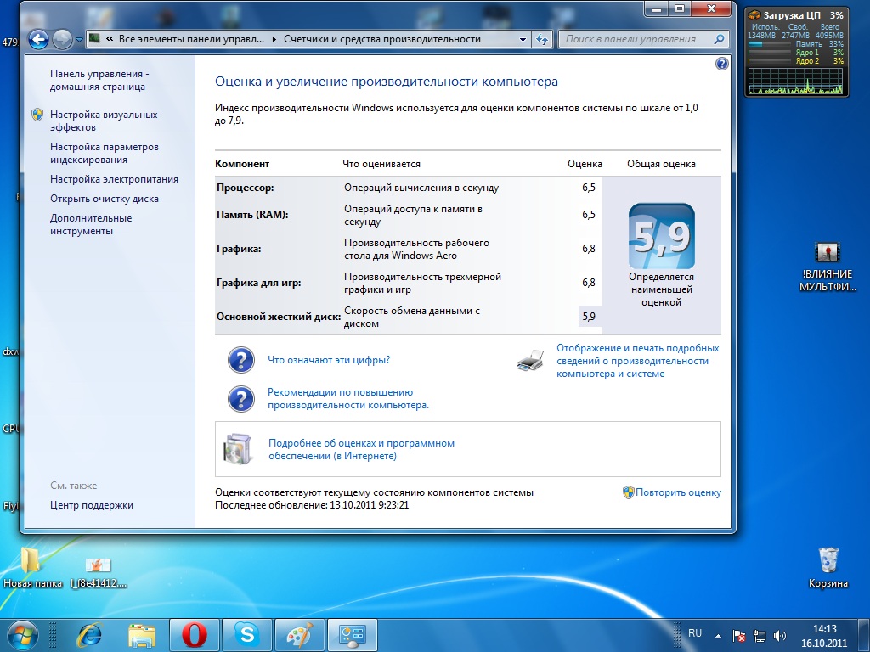Open 'Все элементы панели управл...' breadcrumb
The image size is (870, 652).
[x=191, y=39]
